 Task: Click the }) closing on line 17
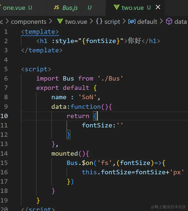click(x=70, y=182)
